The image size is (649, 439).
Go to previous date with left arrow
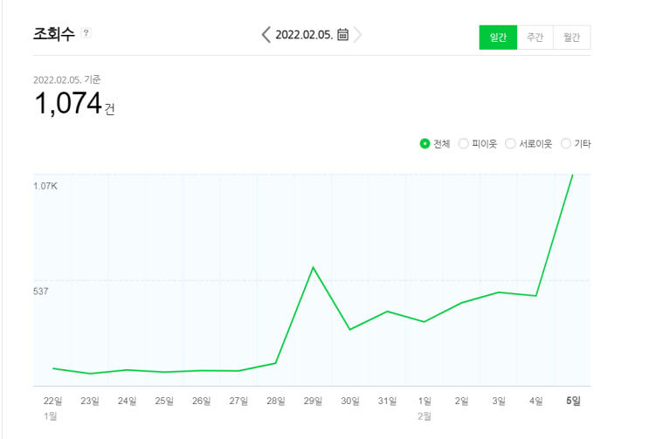[266, 35]
